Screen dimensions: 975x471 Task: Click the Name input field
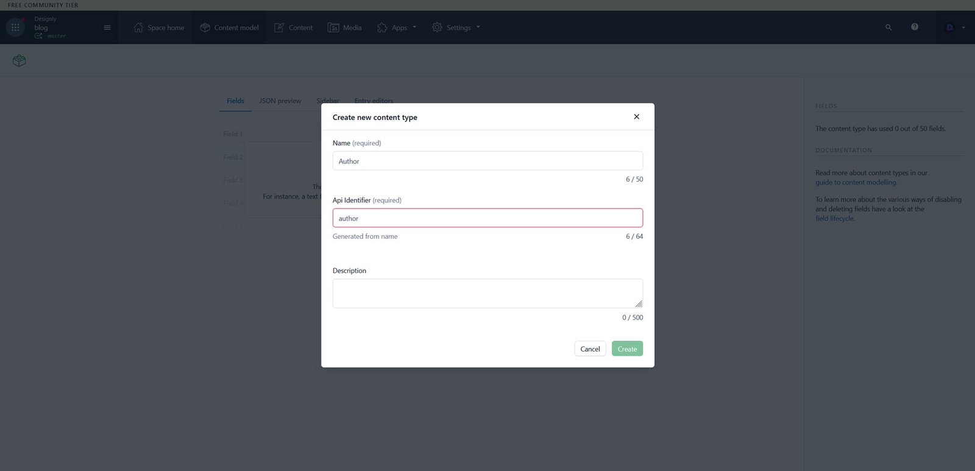pos(487,161)
